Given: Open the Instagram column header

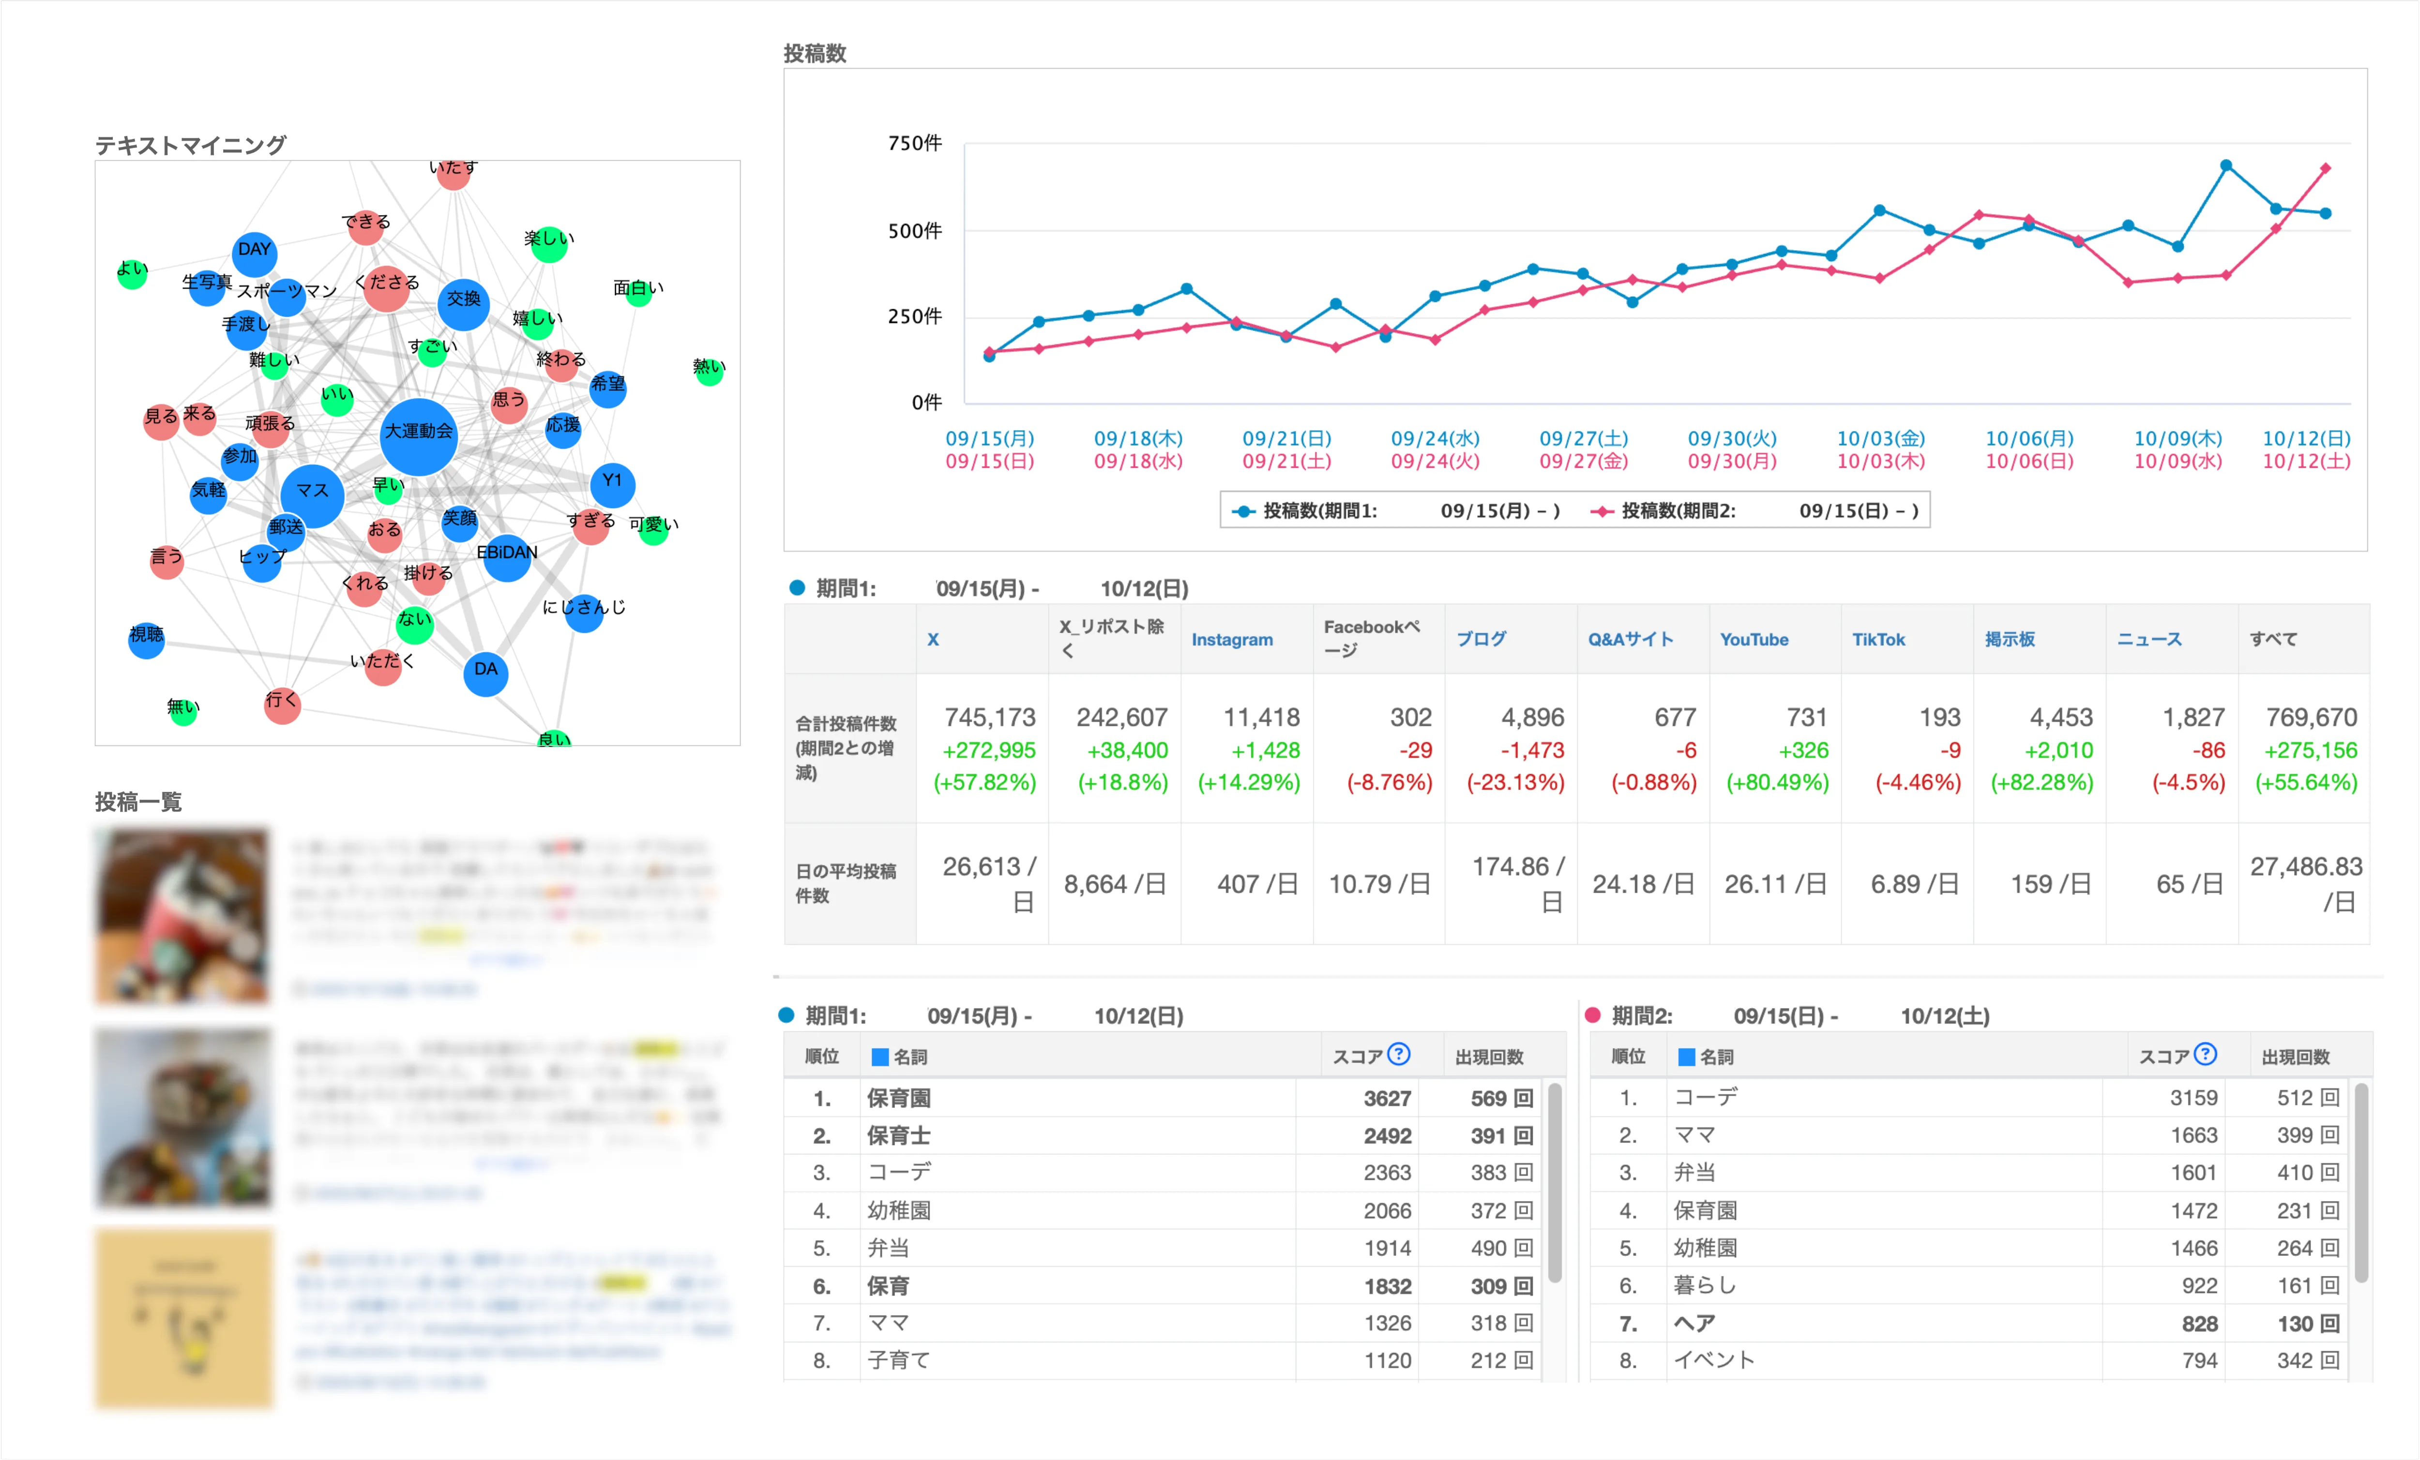Looking at the screenshot, I should click(1231, 639).
